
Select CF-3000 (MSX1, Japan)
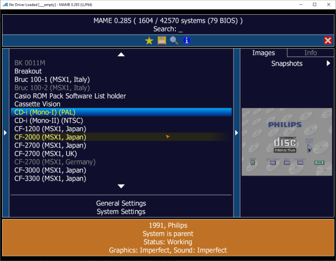pyautogui.click(x=121, y=170)
